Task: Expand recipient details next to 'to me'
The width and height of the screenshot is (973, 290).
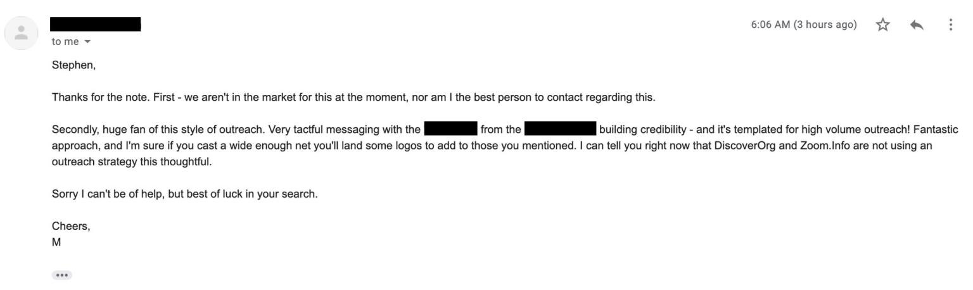Action: tap(84, 41)
